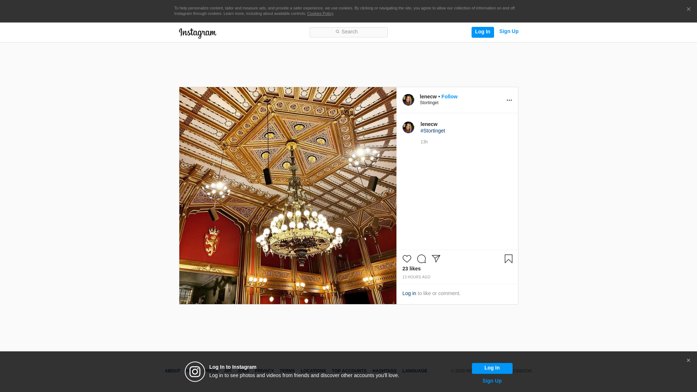697x392 pixels.
Task: Dismiss the bottom login banner
Action: [x=688, y=360]
